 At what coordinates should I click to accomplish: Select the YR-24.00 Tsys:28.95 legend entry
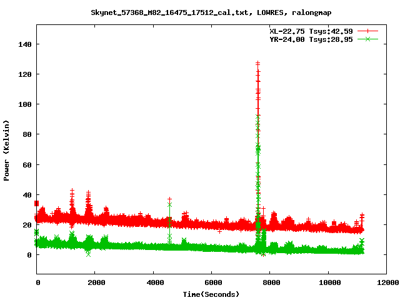311,39
